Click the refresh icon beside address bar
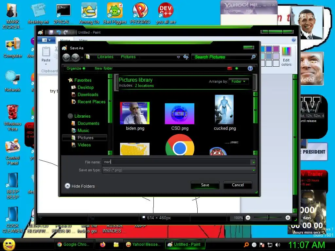The height and width of the screenshot is (251, 335). coord(186,57)
